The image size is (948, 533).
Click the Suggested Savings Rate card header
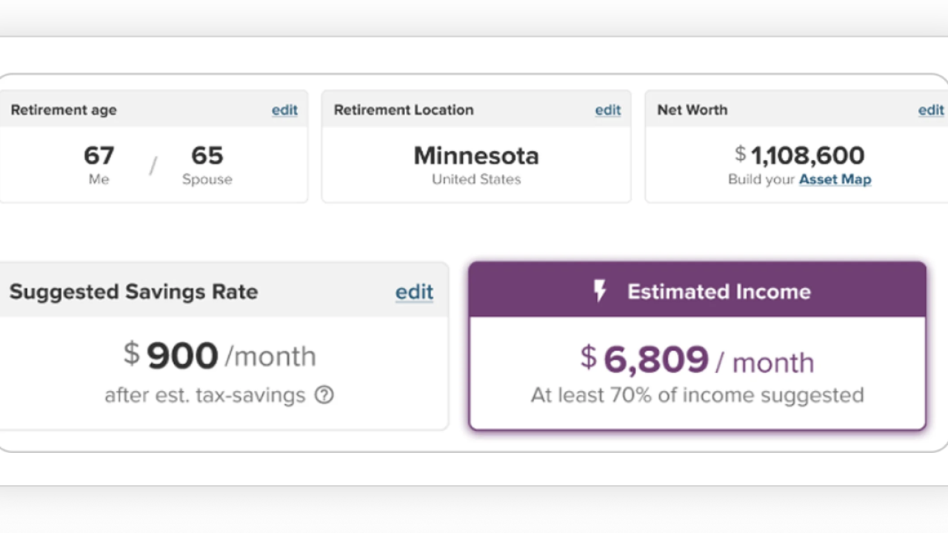(133, 292)
